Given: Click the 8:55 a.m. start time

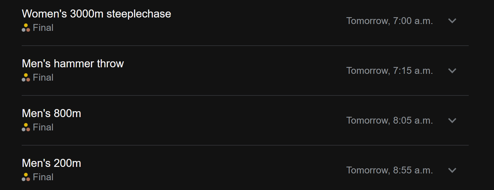Looking at the screenshot, I should coord(389,170).
